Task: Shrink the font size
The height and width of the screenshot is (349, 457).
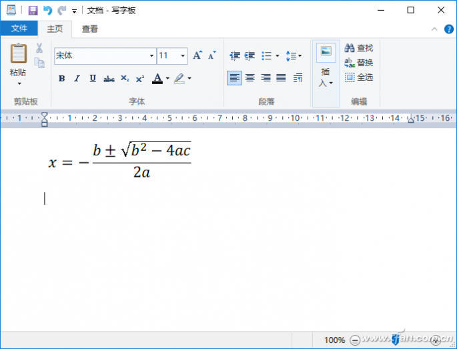Action: click(212, 55)
